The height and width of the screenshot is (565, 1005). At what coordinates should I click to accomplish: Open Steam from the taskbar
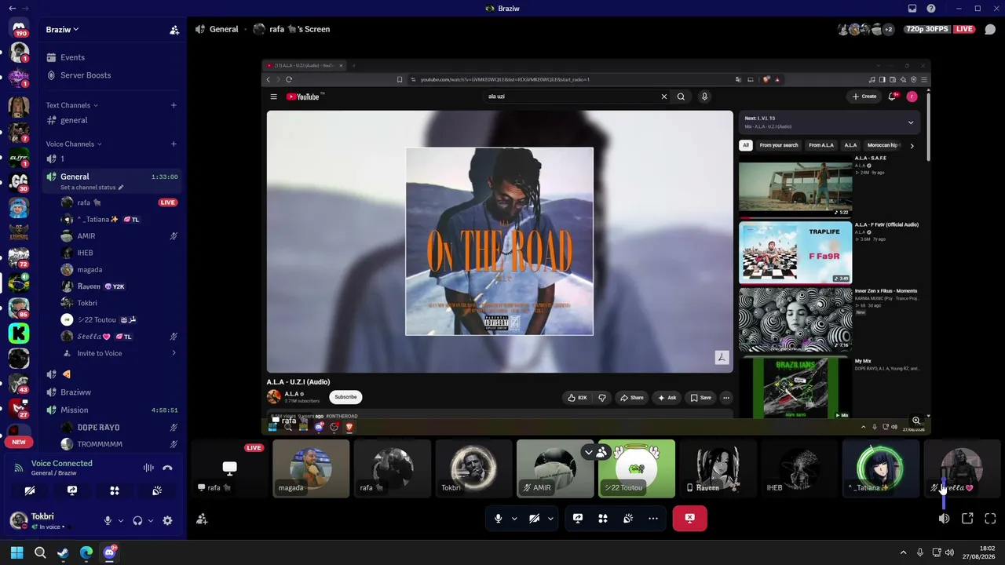pyautogui.click(x=63, y=552)
